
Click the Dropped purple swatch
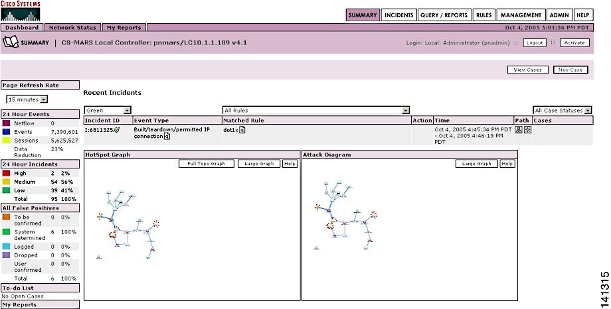(6, 255)
